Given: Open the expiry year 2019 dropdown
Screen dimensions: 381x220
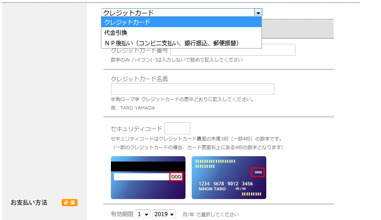Looking at the screenshot, I should [164, 214].
